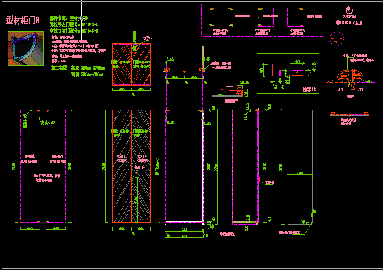Click the 90 dimension in handle detail
This screenshot has width=383, height=270.
(x=297, y=62)
